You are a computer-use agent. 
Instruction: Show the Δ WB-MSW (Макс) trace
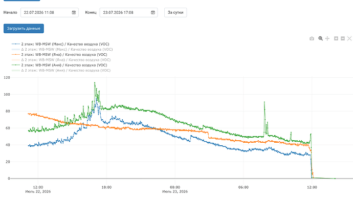point(62,49)
